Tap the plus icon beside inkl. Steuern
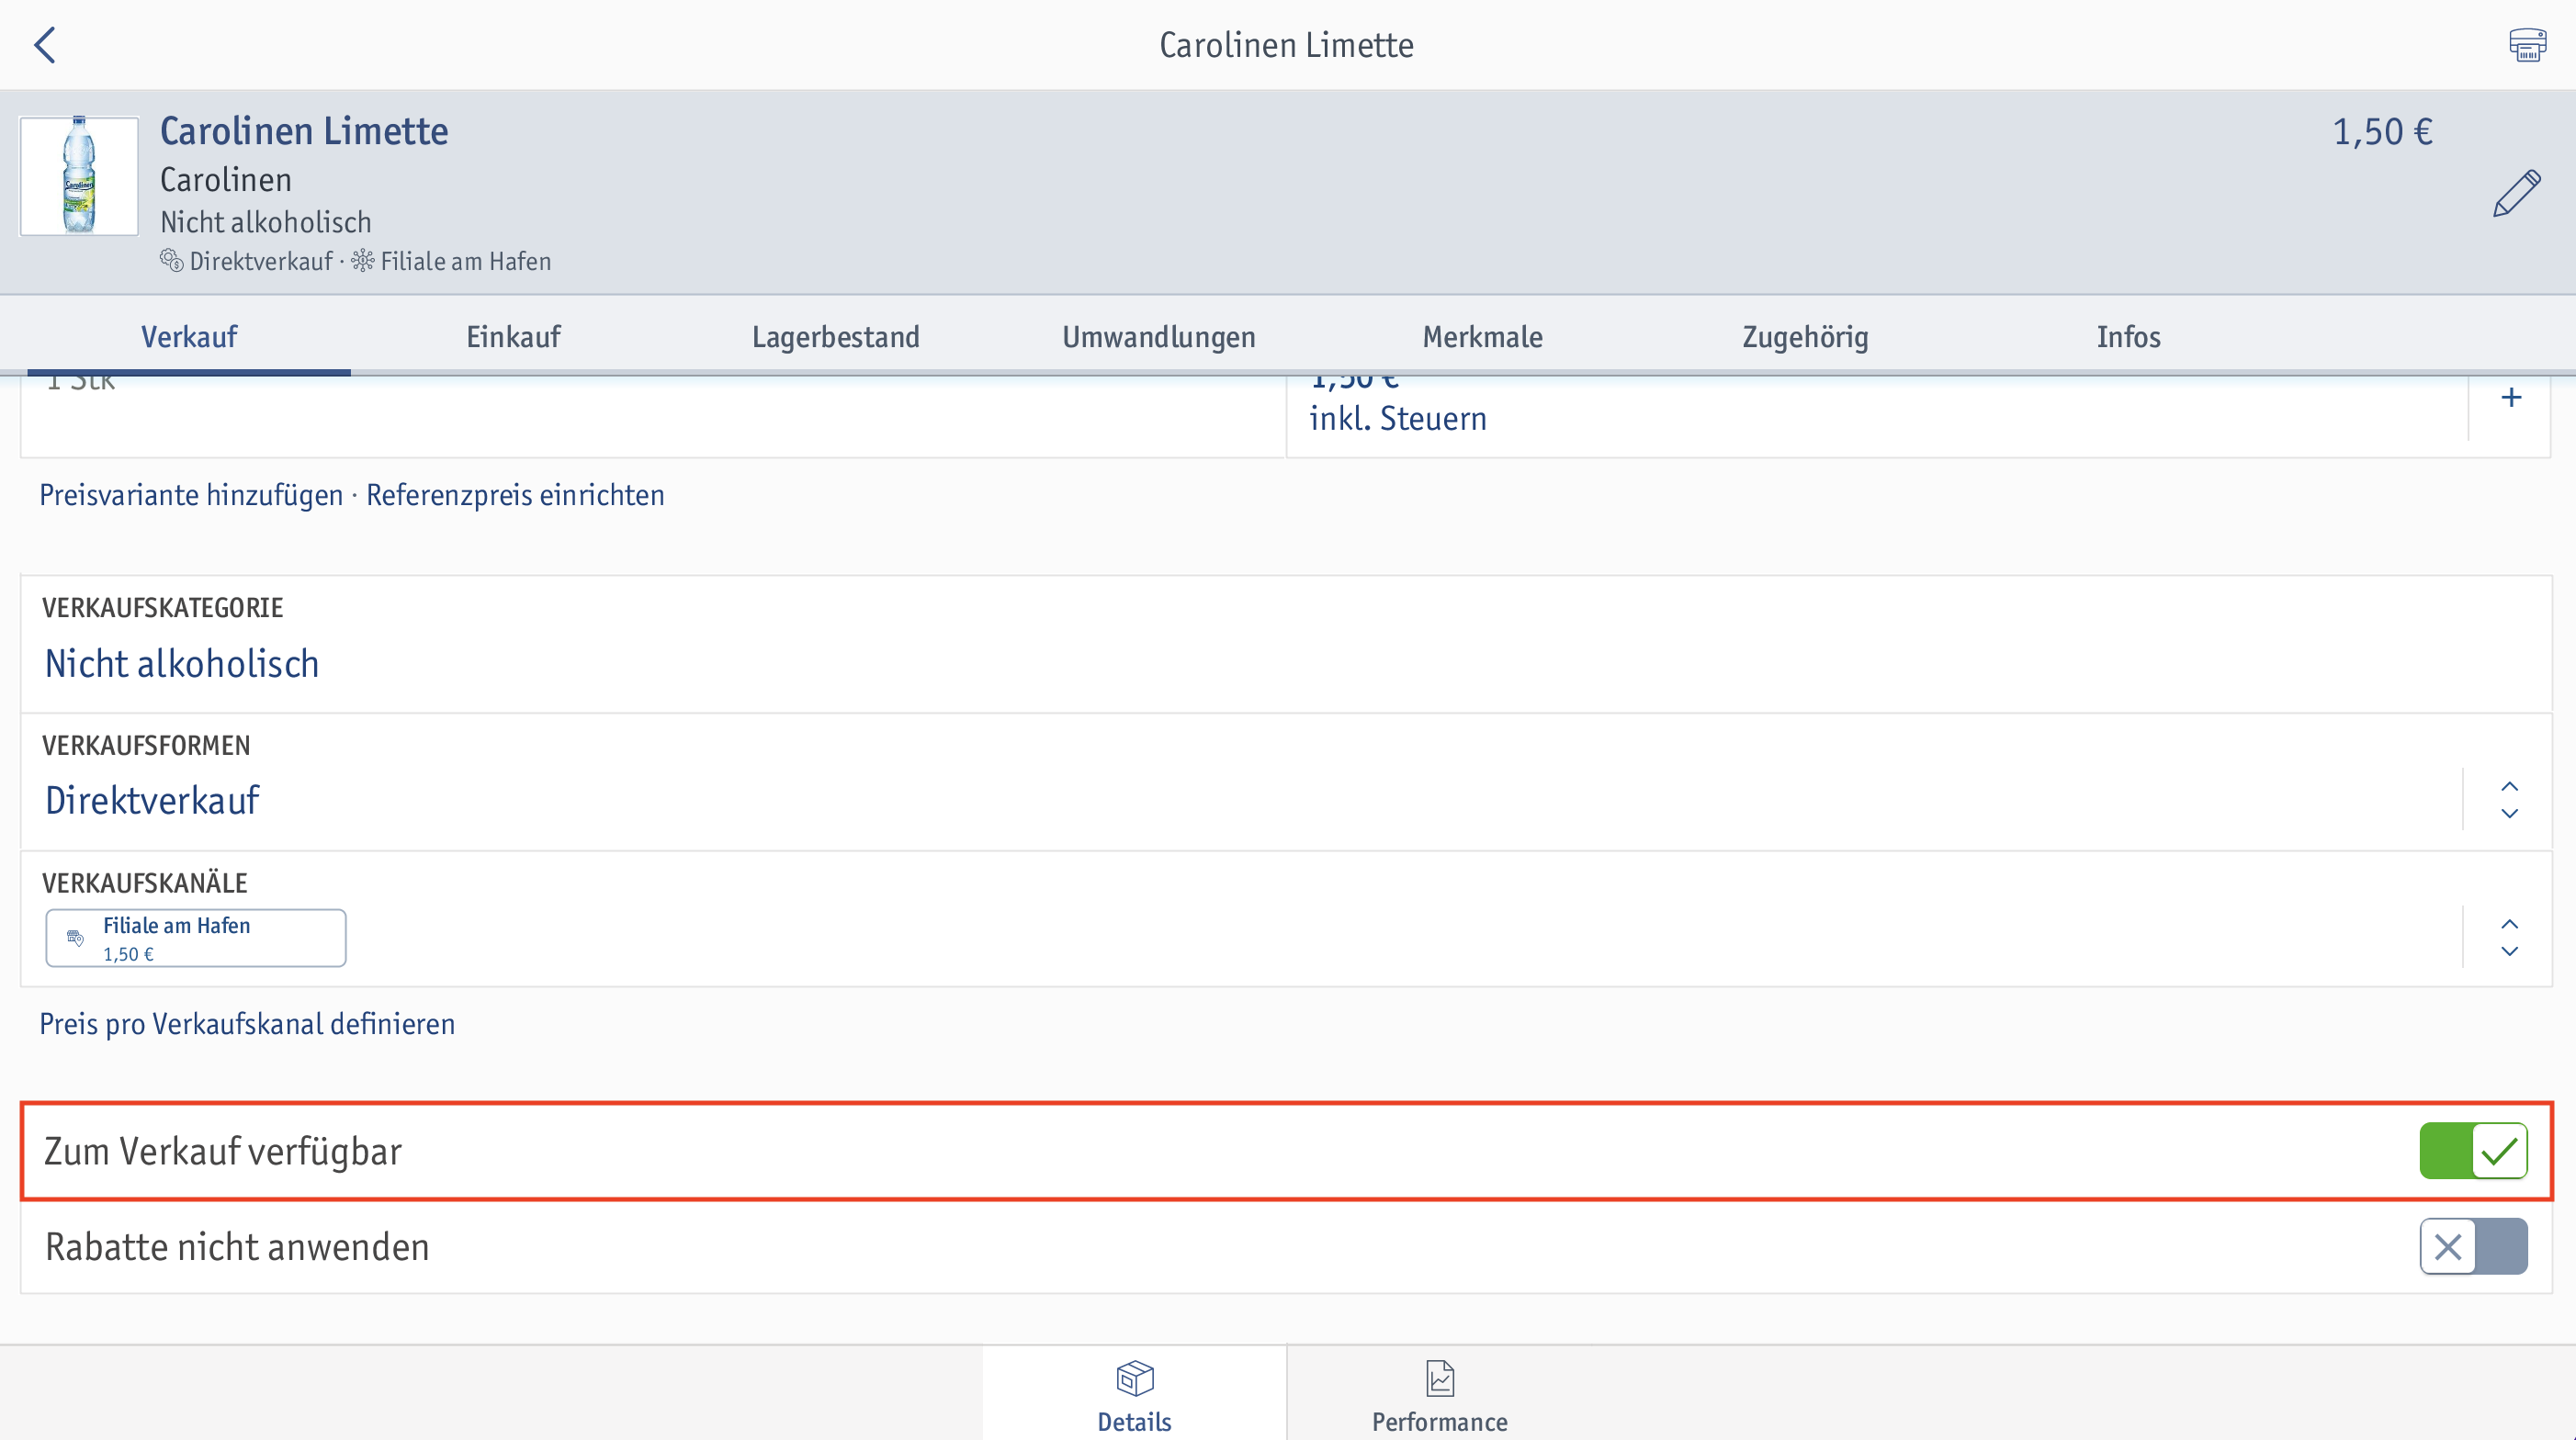The image size is (2576, 1440). coord(2510,398)
